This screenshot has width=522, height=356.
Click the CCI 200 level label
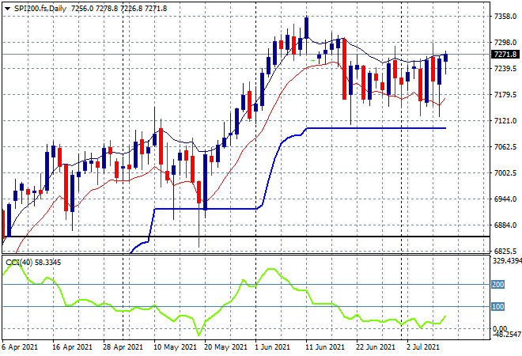click(x=498, y=284)
